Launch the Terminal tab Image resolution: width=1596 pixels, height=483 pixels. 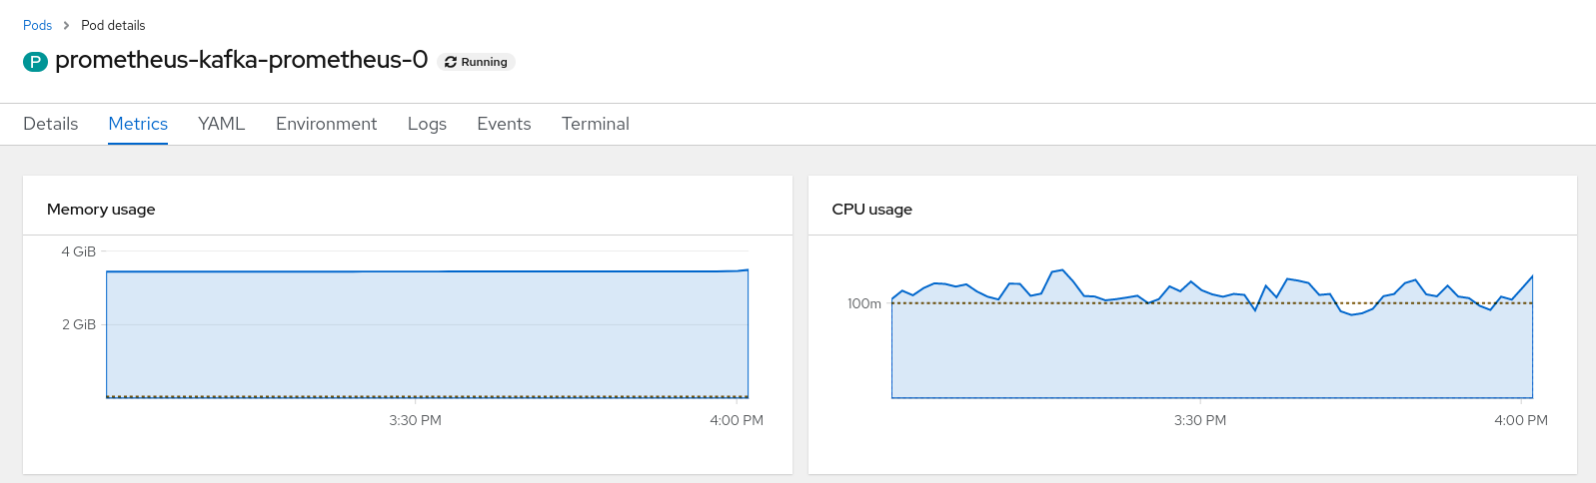[595, 124]
